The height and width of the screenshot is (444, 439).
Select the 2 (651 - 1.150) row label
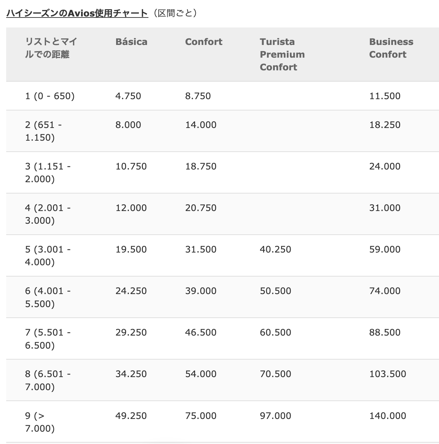[43, 131]
